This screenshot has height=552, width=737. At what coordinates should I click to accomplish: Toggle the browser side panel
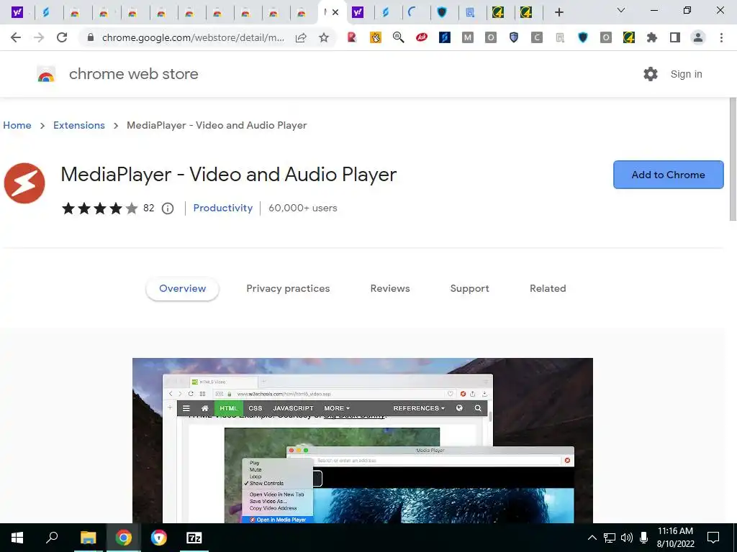tap(675, 37)
